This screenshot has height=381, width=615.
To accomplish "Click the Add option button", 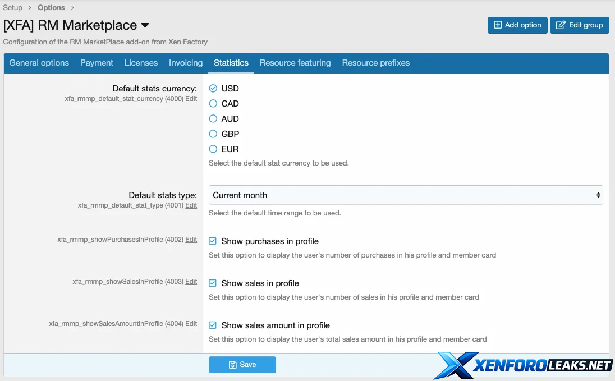I will (x=517, y=25).
